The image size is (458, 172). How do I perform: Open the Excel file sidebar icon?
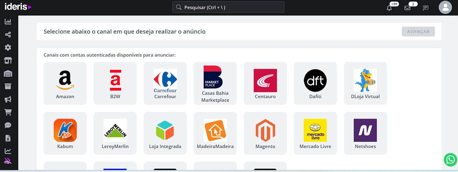click(8, 138)
